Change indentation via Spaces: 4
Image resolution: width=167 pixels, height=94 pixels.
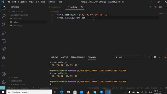point(105,88)
